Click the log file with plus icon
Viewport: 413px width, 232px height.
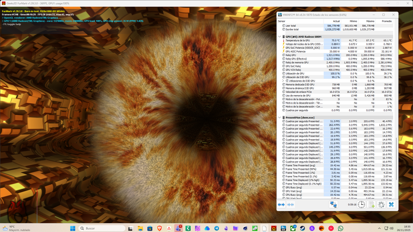[x=371, y=205]
